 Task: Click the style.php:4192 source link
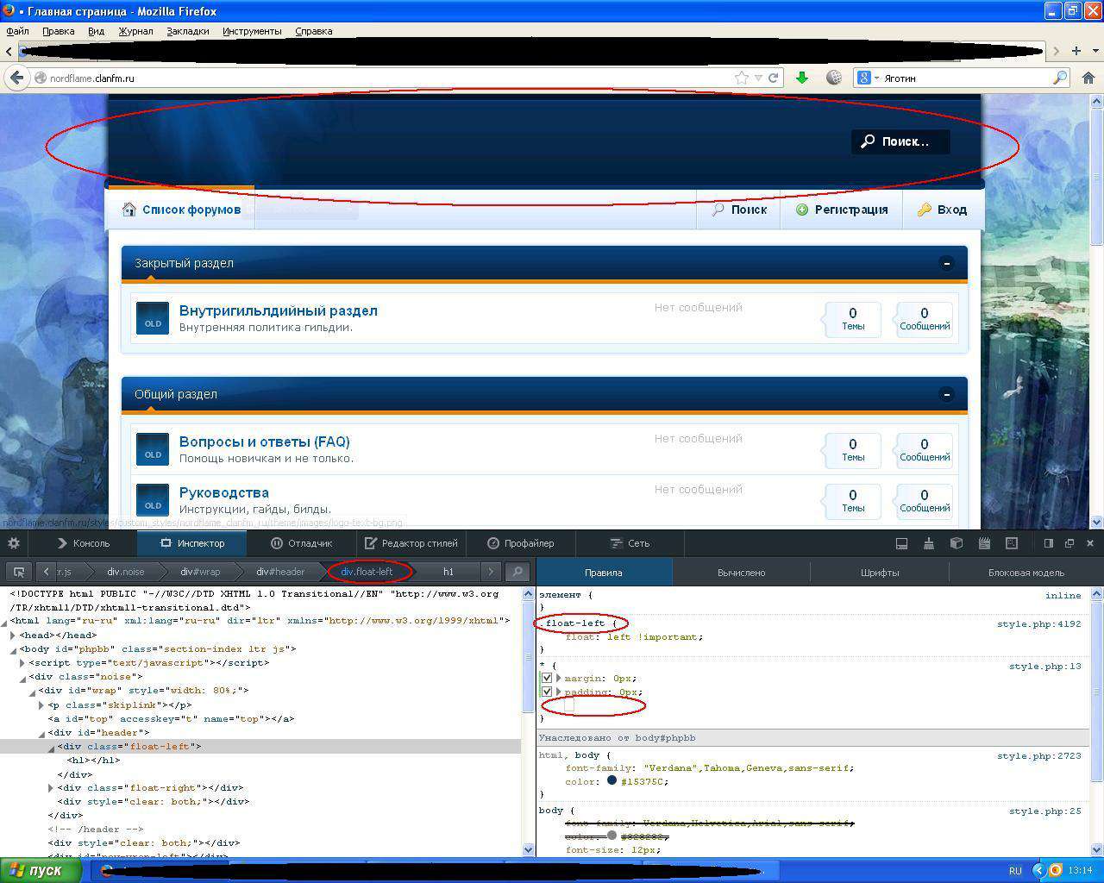(1038, 623)
